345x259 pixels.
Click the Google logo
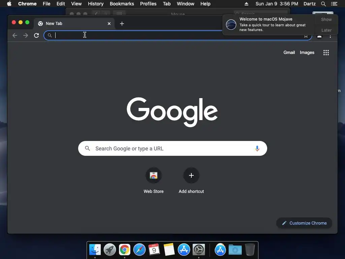pyautogui.click(x=172, y=112)
